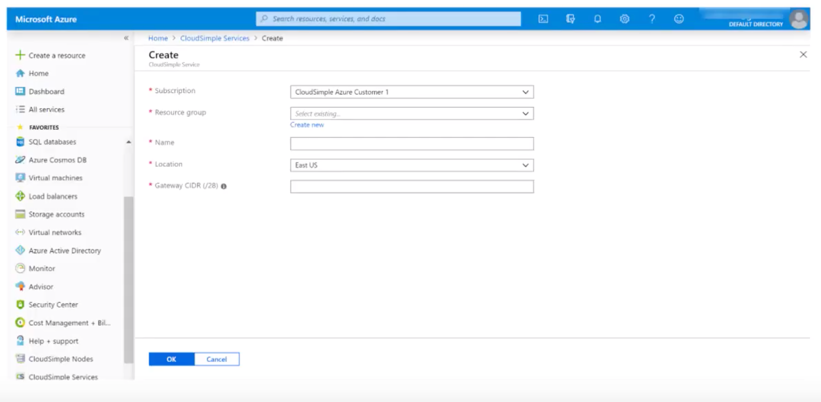The width and height of the screenshot is (821, 402).
Task: Close the Create blade
Action: pos(803,55)
